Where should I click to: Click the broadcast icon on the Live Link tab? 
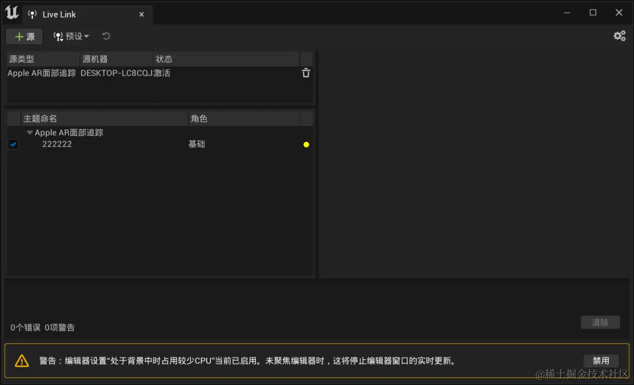[x=32, y=14]
